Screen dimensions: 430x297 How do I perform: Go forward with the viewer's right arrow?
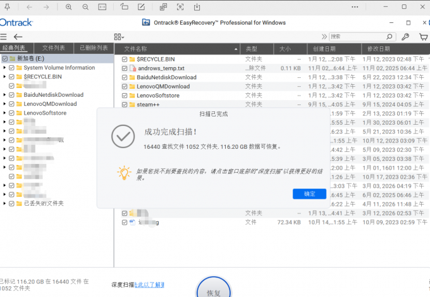coord(46,7)
